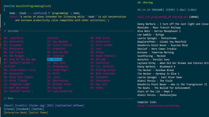Open episode 42: Datassette
Screen dimensions: 209x117
(x=100, y=81)
